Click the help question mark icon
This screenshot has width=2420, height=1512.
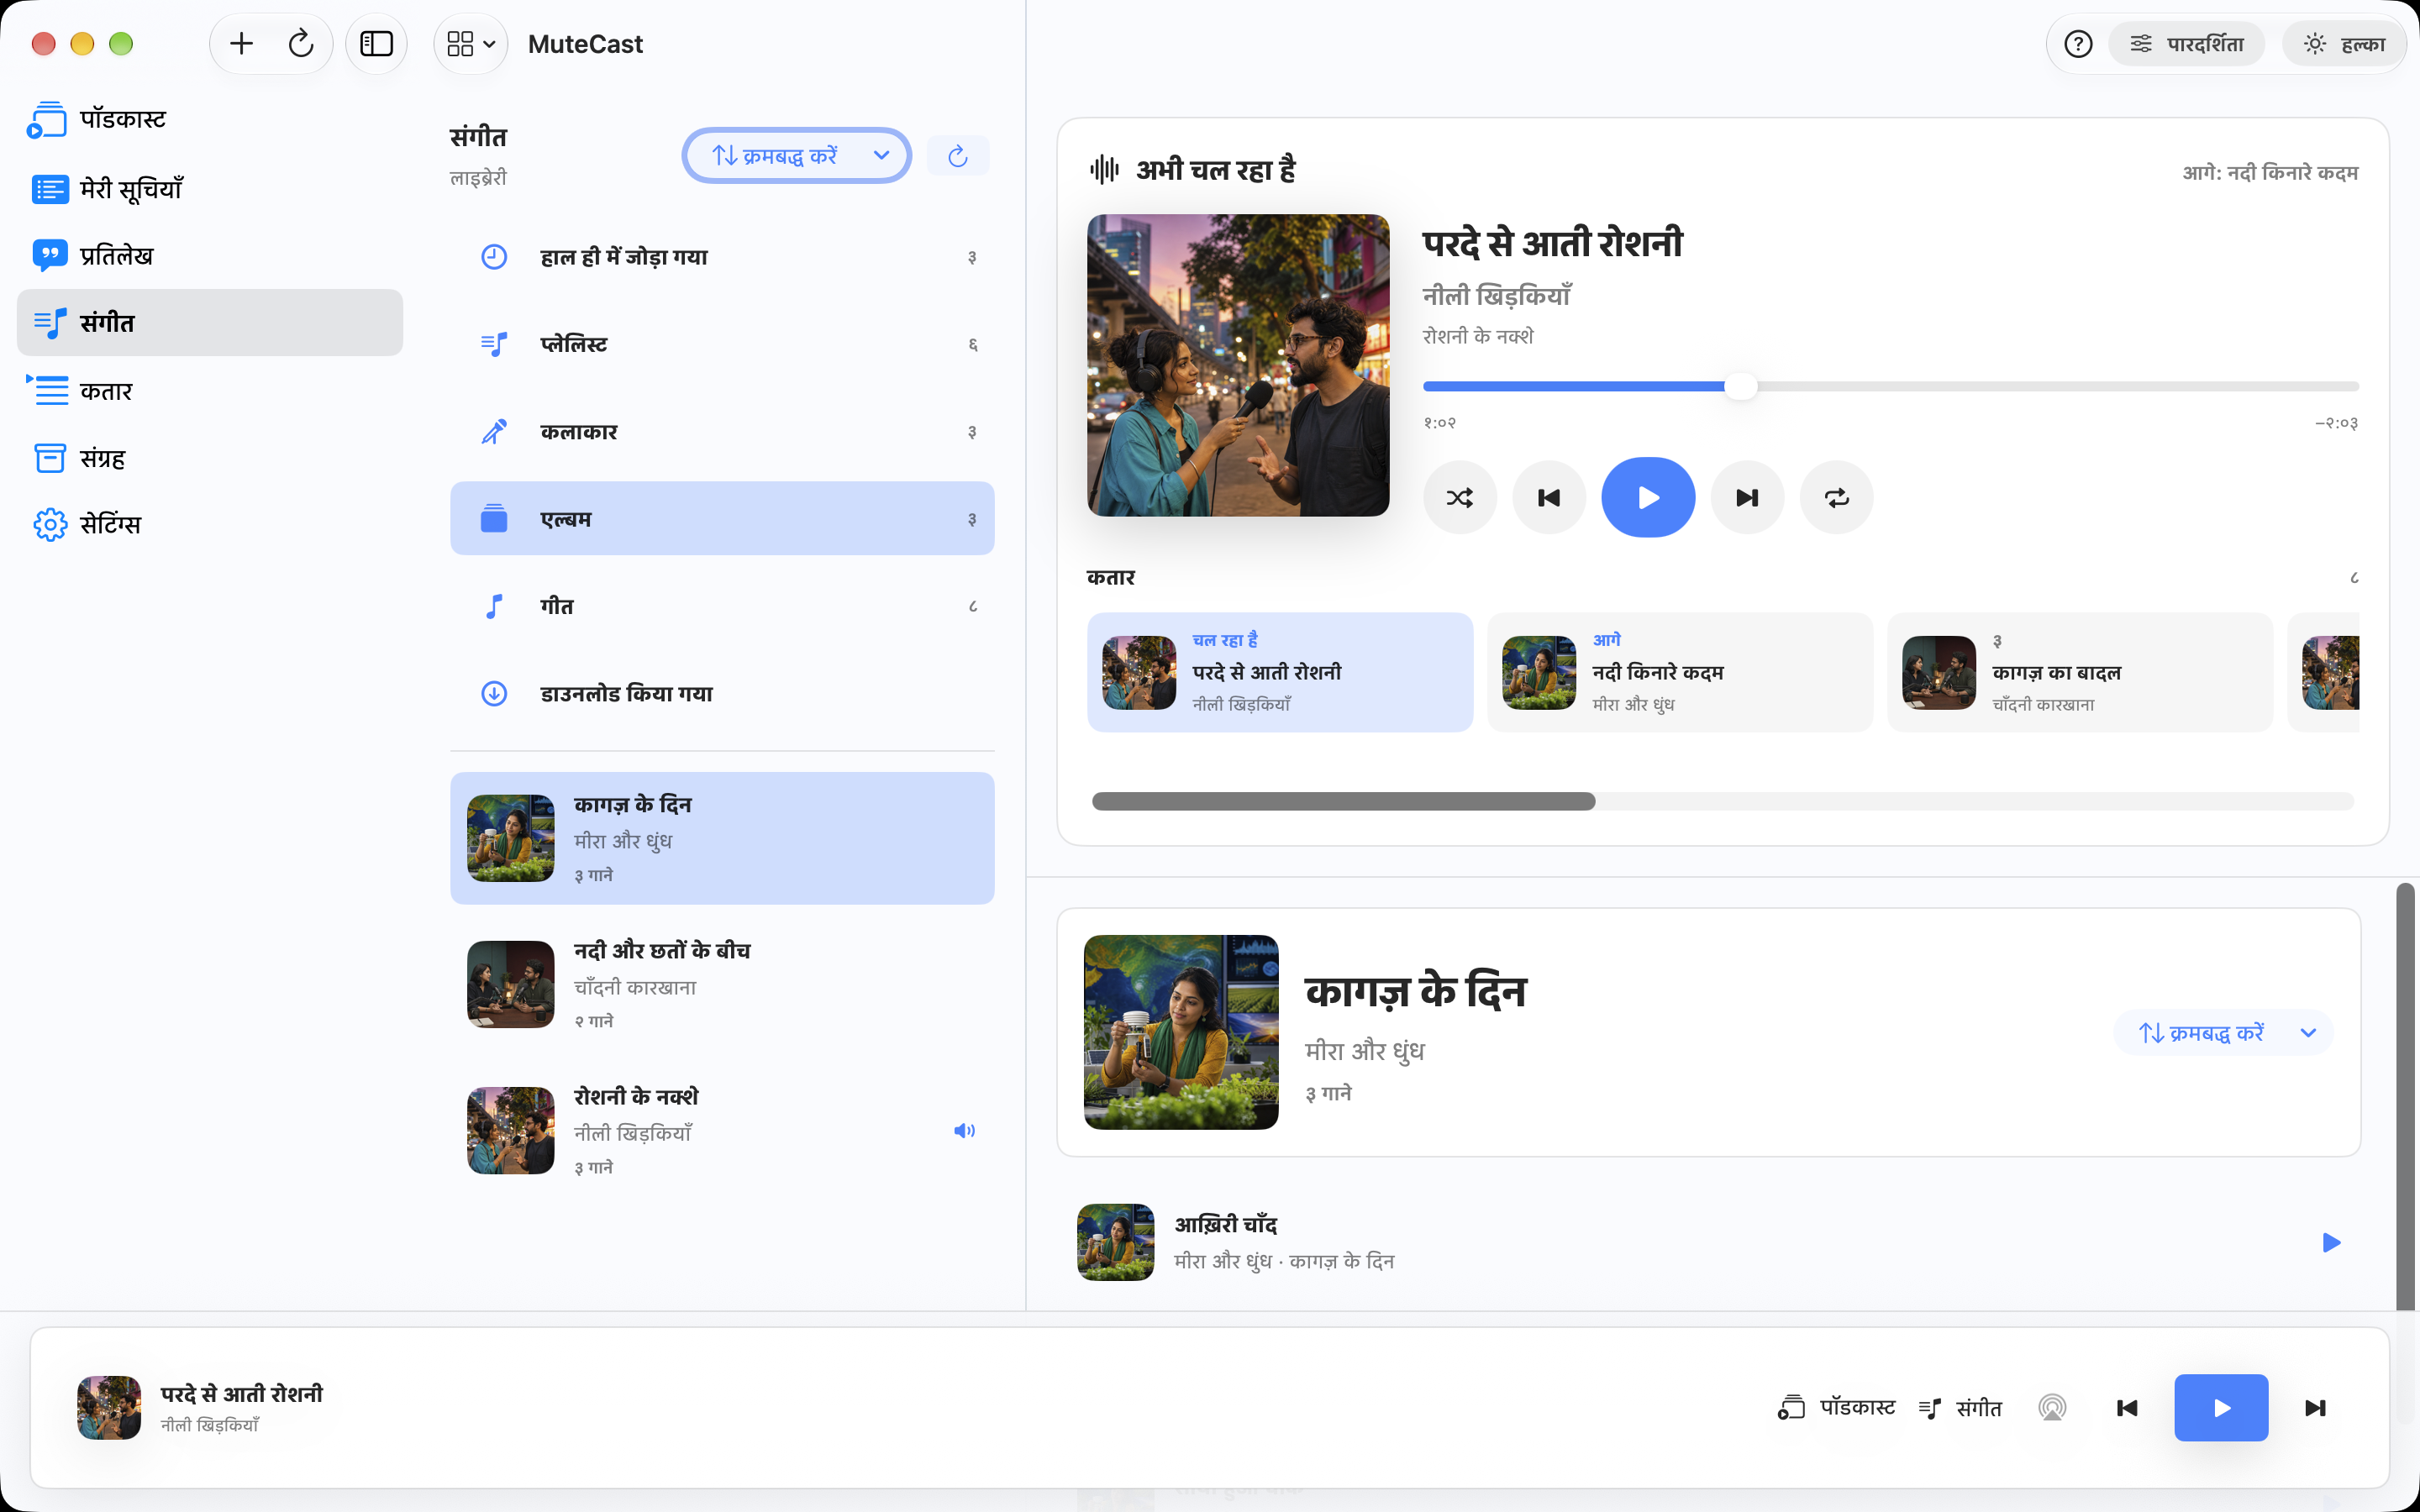(x=2077, y=44)
